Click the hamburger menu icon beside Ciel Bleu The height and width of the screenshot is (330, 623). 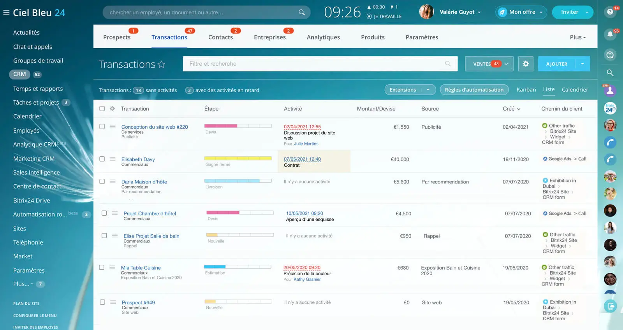(6, 12)
